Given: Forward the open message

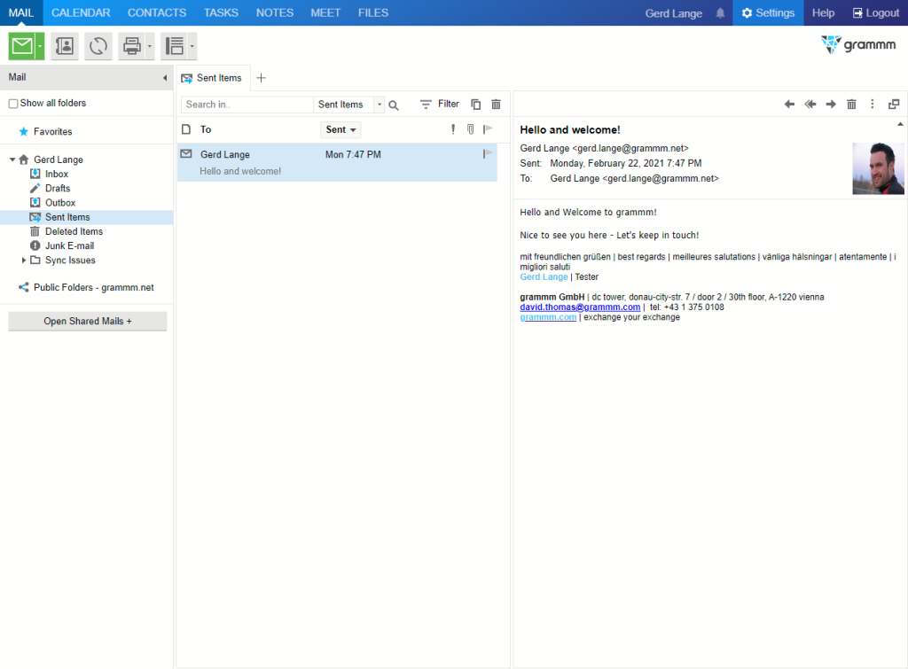Looking at the screenshot, I should pyautogui.click(x=831, y=105).
